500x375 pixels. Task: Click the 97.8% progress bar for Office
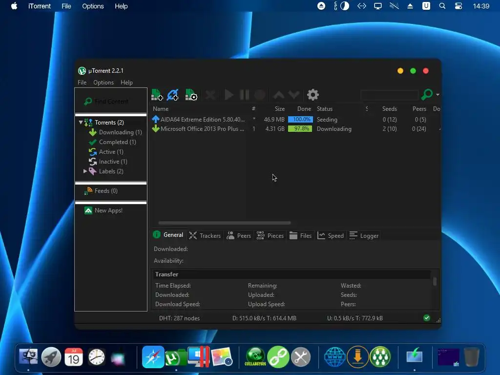click(300, 129)
